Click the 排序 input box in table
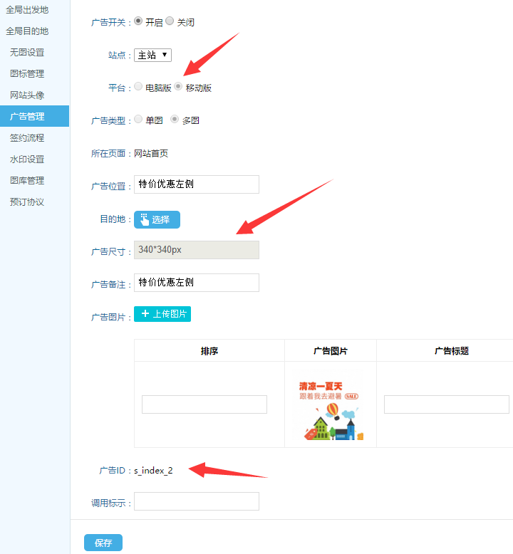Viewport: 513px width, 554px height. click(x=204, y=404)
